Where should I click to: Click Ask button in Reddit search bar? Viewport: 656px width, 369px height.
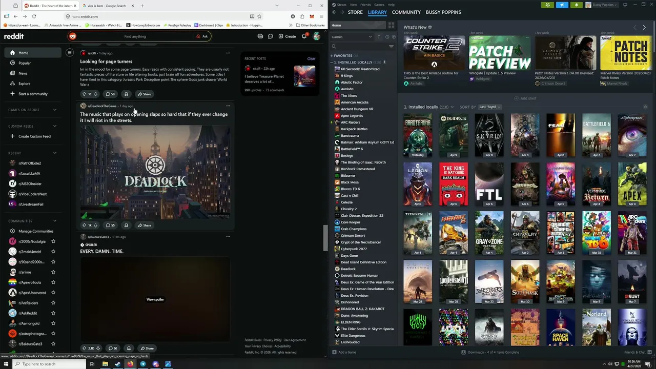coord(202,36)
